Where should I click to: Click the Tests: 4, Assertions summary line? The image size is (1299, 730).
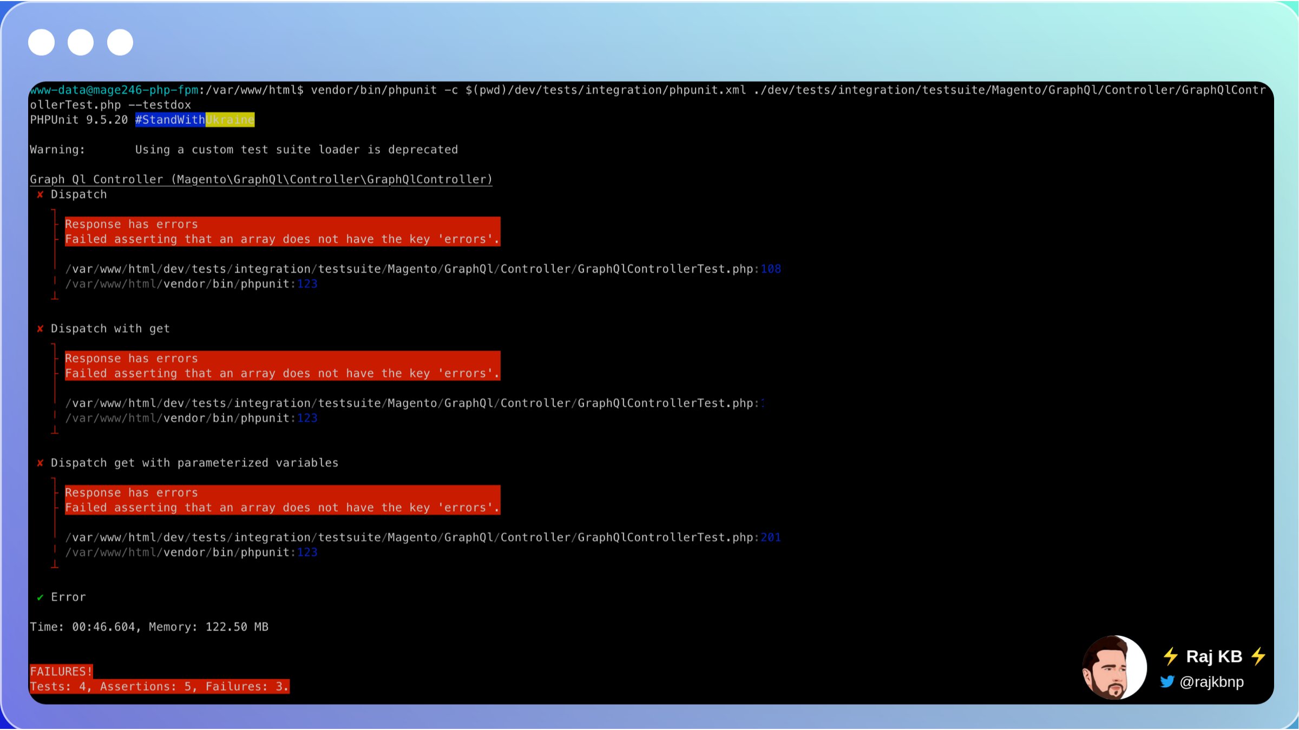click(x=159, y=687)
